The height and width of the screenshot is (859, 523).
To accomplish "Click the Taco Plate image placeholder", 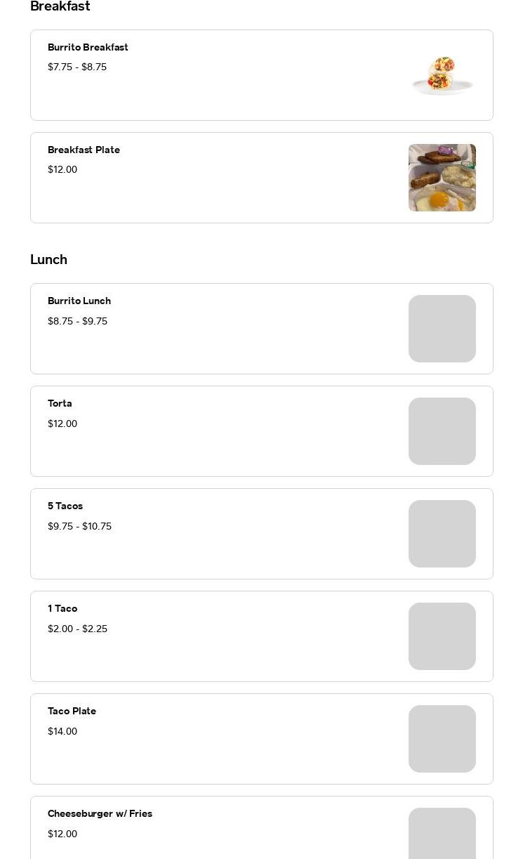I will tap(442, 739).
